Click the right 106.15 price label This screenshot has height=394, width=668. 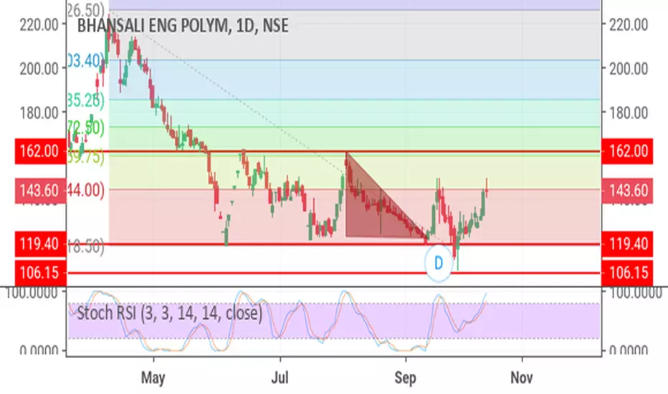coord(628,272)
